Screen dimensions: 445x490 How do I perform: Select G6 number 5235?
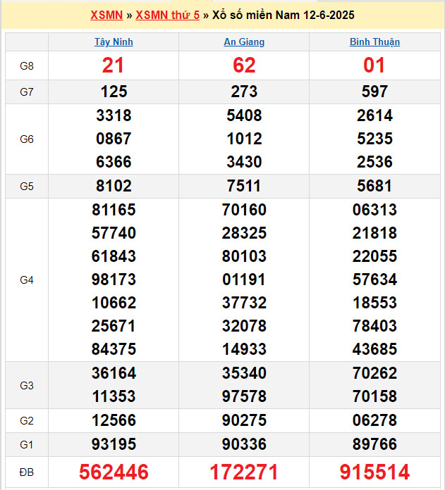click(x=374, y=139)
